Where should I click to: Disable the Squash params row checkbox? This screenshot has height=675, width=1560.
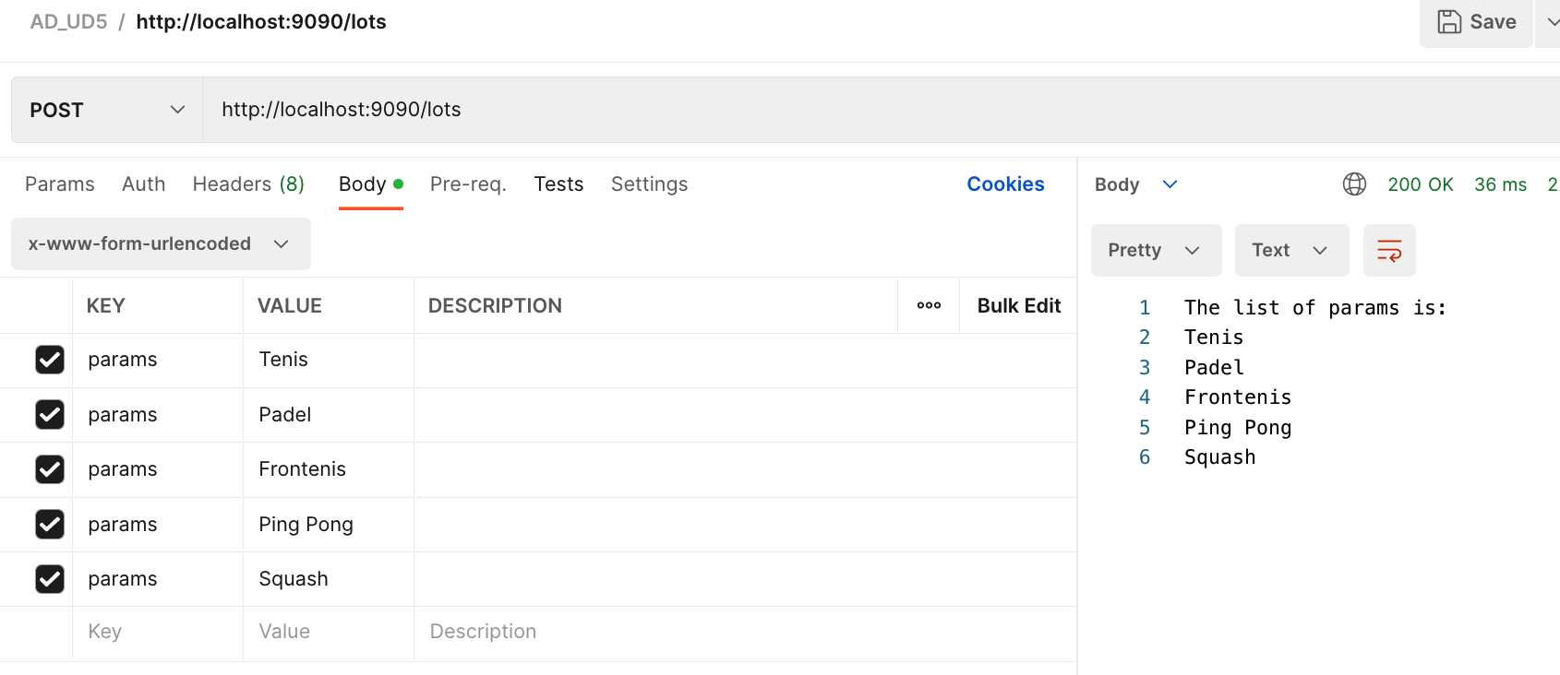[50, 579]
